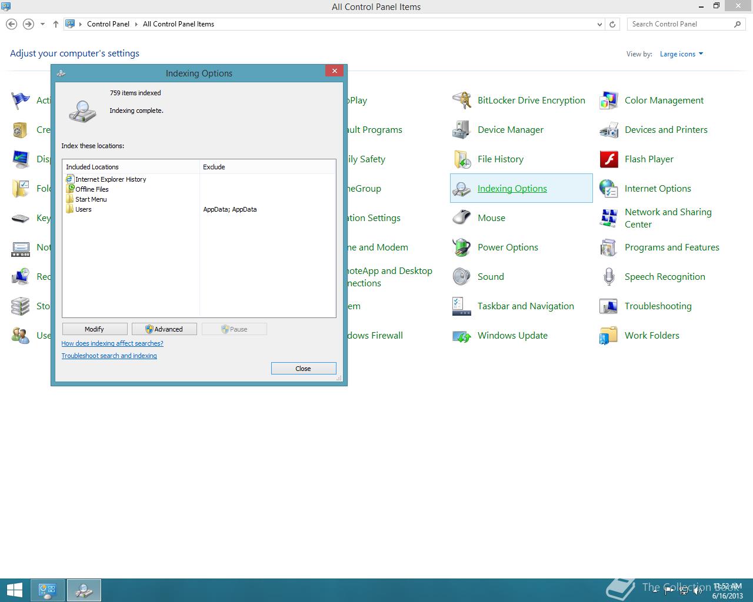Open Advanced indexing settings
753x602 pixels.
(164, 329)
